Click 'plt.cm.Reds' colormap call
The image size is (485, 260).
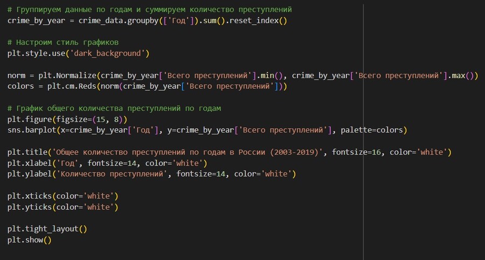(72, 86)
